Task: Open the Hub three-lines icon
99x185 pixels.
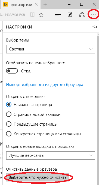Action: point(58,15)
